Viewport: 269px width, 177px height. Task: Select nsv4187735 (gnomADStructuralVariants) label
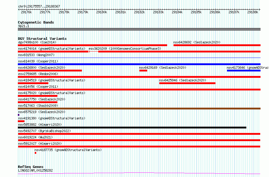pyautogui.click(x=68, y=150)
